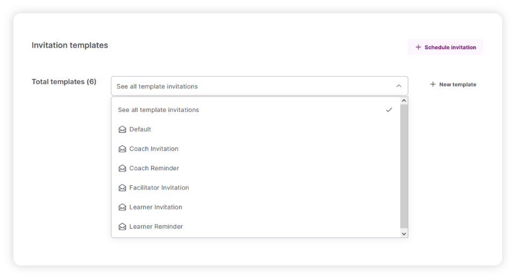
Task: Select the Learner Reminder template
Action: [x=156, y=227]
